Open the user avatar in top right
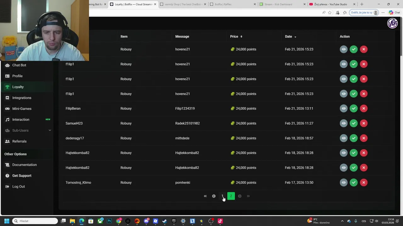 point(392,24)
